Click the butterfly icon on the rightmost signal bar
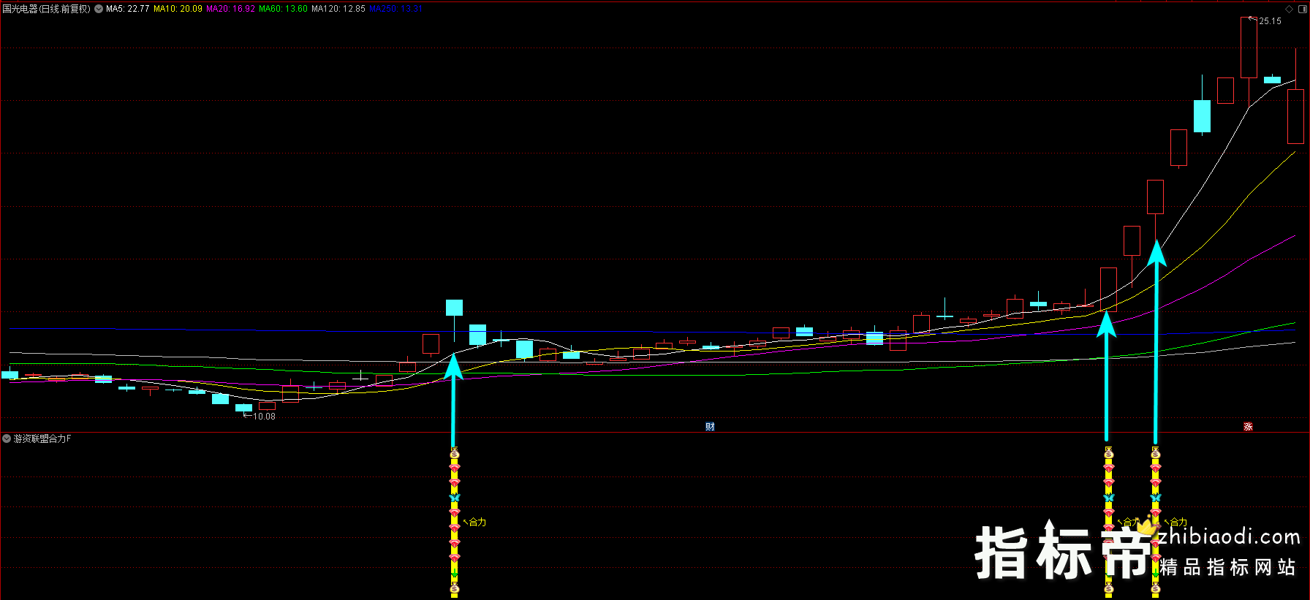This screenshot has height=600, width=1310. 1156,498
